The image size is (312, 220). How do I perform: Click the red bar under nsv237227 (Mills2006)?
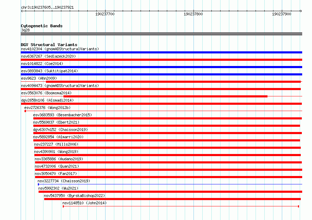coord(167,148)
